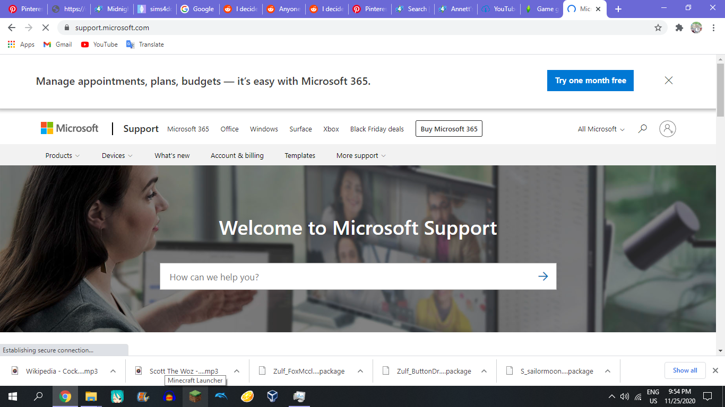Open What's new link

[x=172, y=155]
